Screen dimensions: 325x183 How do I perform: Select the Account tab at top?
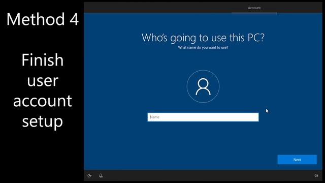pos(254,8)
